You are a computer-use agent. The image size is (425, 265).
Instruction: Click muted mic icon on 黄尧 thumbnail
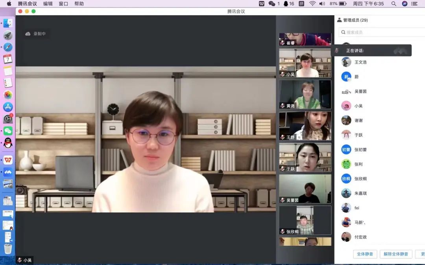(x=283, y=106)
